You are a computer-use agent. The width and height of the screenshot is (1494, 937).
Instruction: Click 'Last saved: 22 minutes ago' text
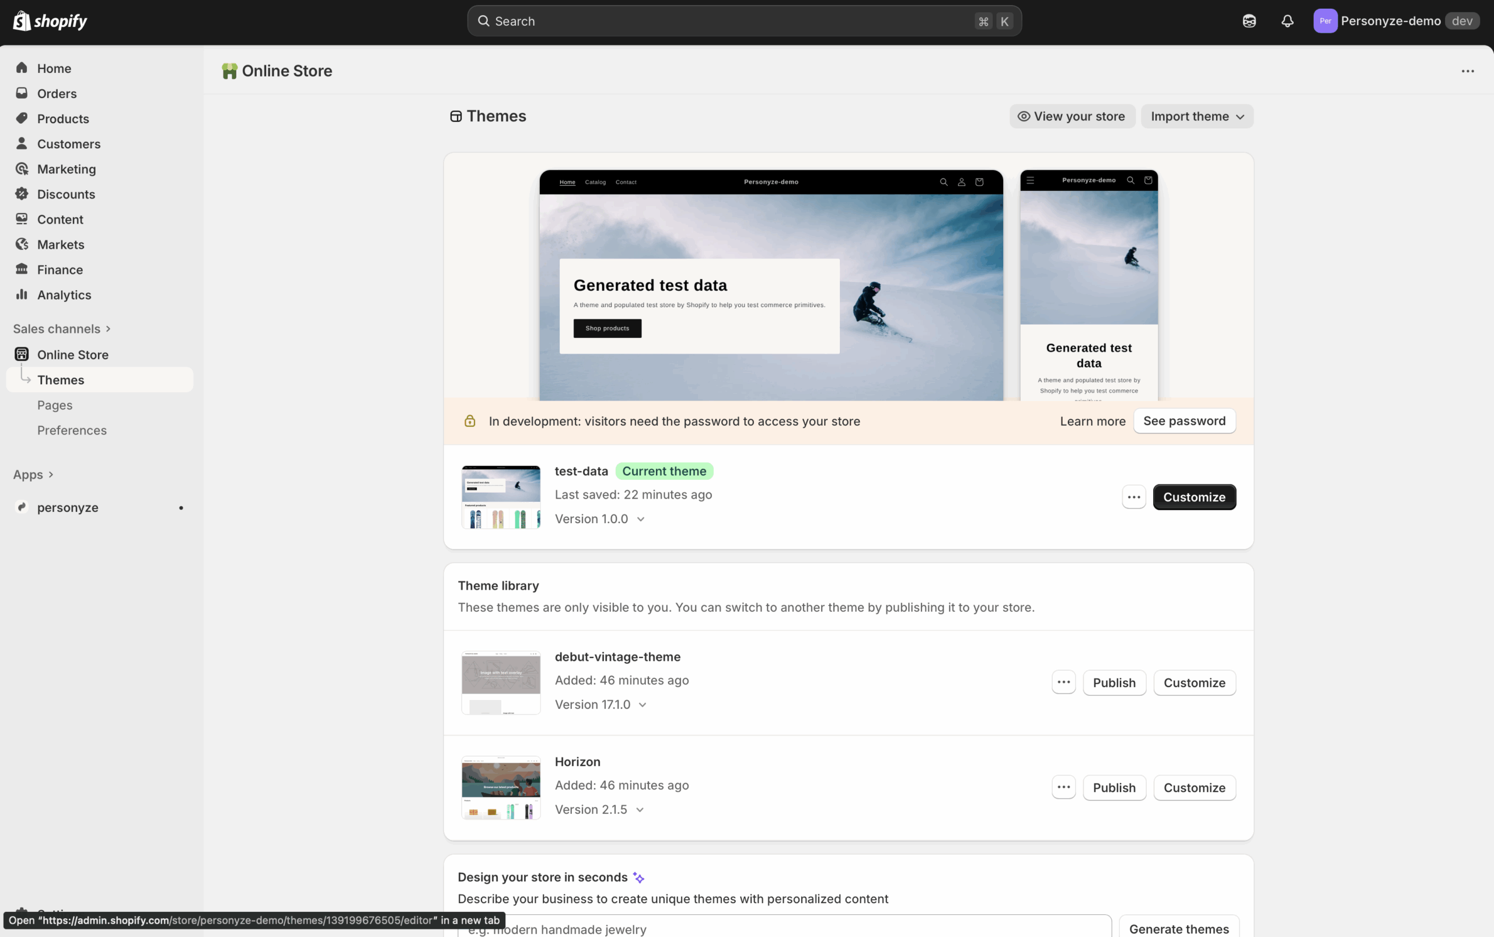click(633, 494)
